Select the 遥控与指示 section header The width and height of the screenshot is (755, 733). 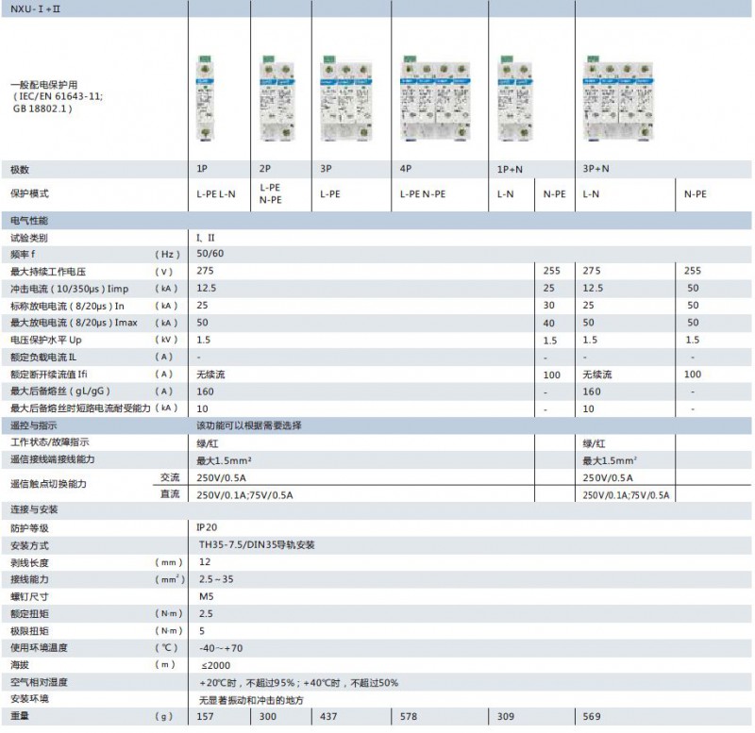coord(32,425)
